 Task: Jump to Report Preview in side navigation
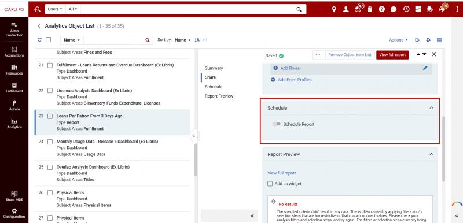coord(219,96)
